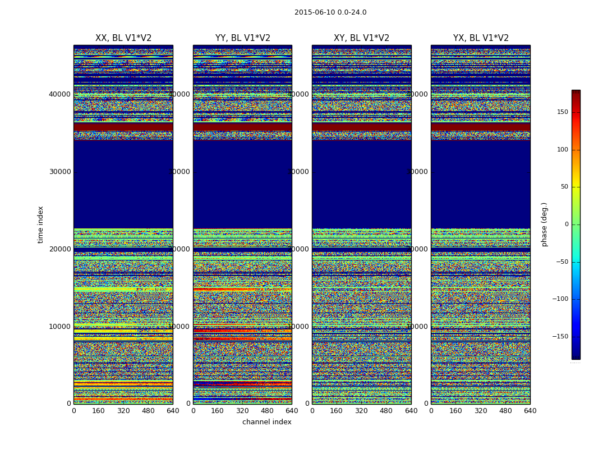
Task: Click the plot title 2015-06-10 0.0-24.0
Action: tap(330, 12)
